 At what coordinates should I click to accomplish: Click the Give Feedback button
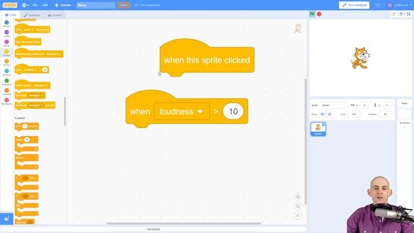click(x=354, y=5)
